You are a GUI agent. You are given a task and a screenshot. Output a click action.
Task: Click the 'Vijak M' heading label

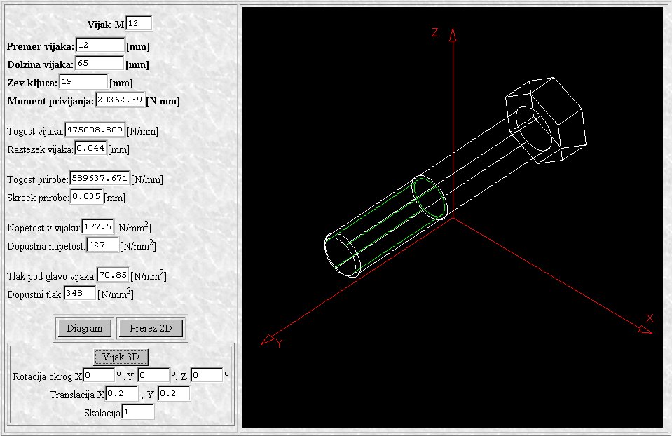pos(106,25)
